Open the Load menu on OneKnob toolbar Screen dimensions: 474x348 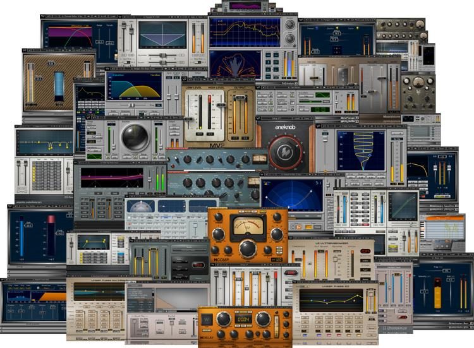(x=297, y=119)
